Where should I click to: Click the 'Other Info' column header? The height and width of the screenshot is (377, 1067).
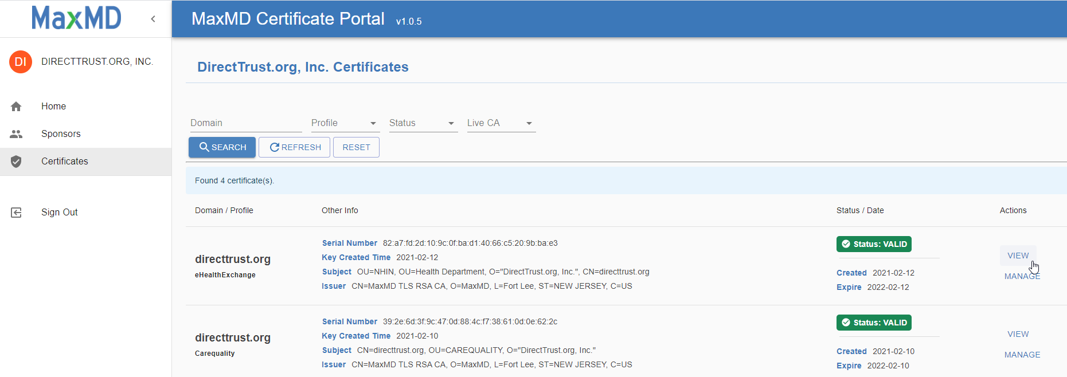[x=340, y=210]
